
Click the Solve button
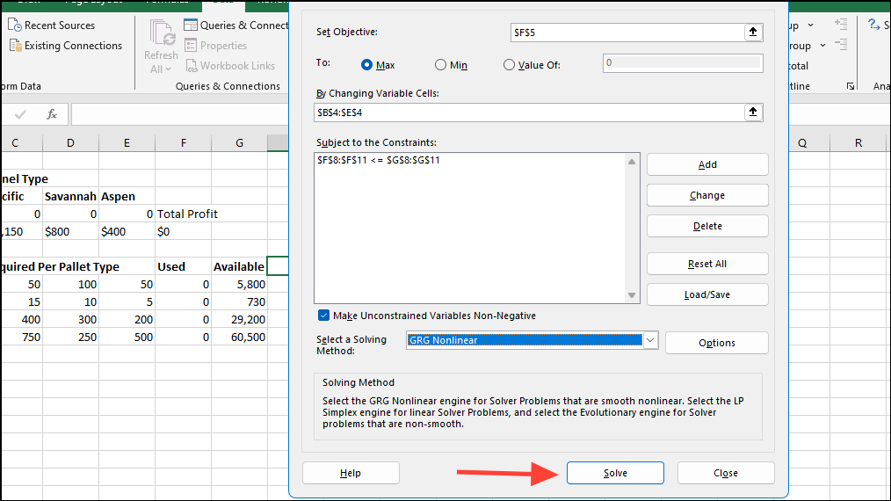point(615,473)
